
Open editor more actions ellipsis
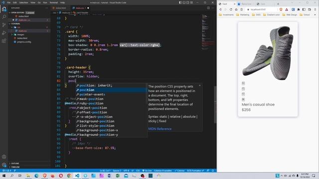pyautogui.click(x=213, y=8)
